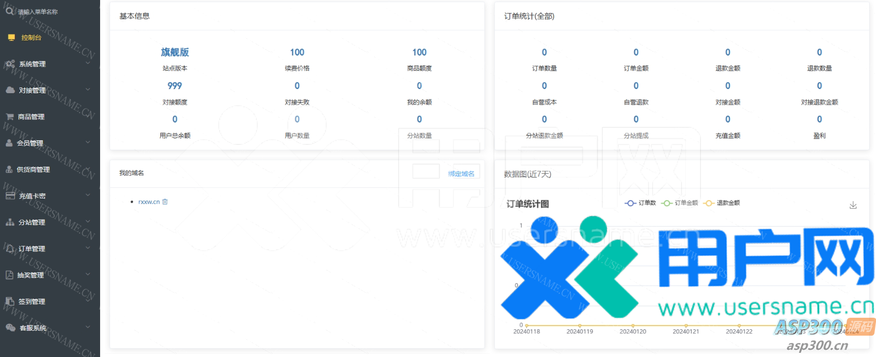Click the 商品管理 shopping cart icon
This screenshot has width=876, height=357.
pyautogui.click(x=10, y=117)
